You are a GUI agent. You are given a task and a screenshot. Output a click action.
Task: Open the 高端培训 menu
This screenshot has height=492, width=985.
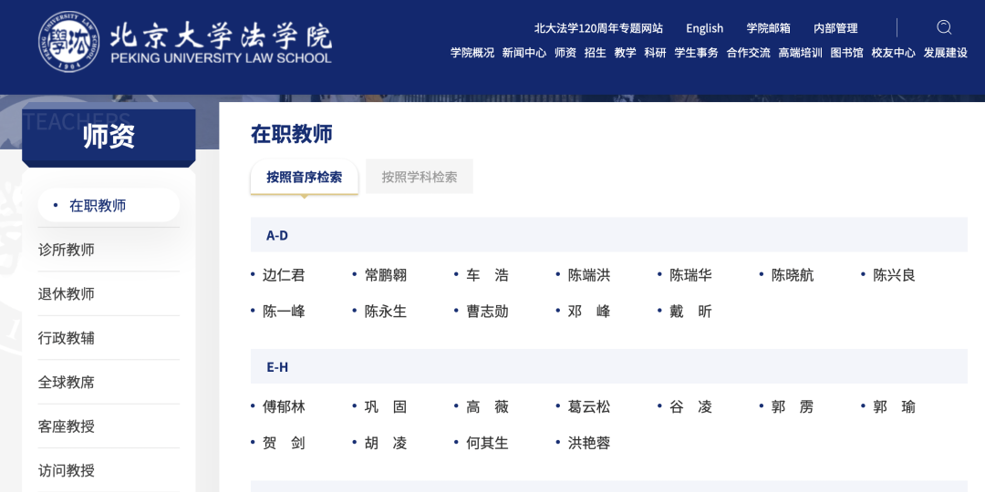pyautogui.click(x=801, y=53)
